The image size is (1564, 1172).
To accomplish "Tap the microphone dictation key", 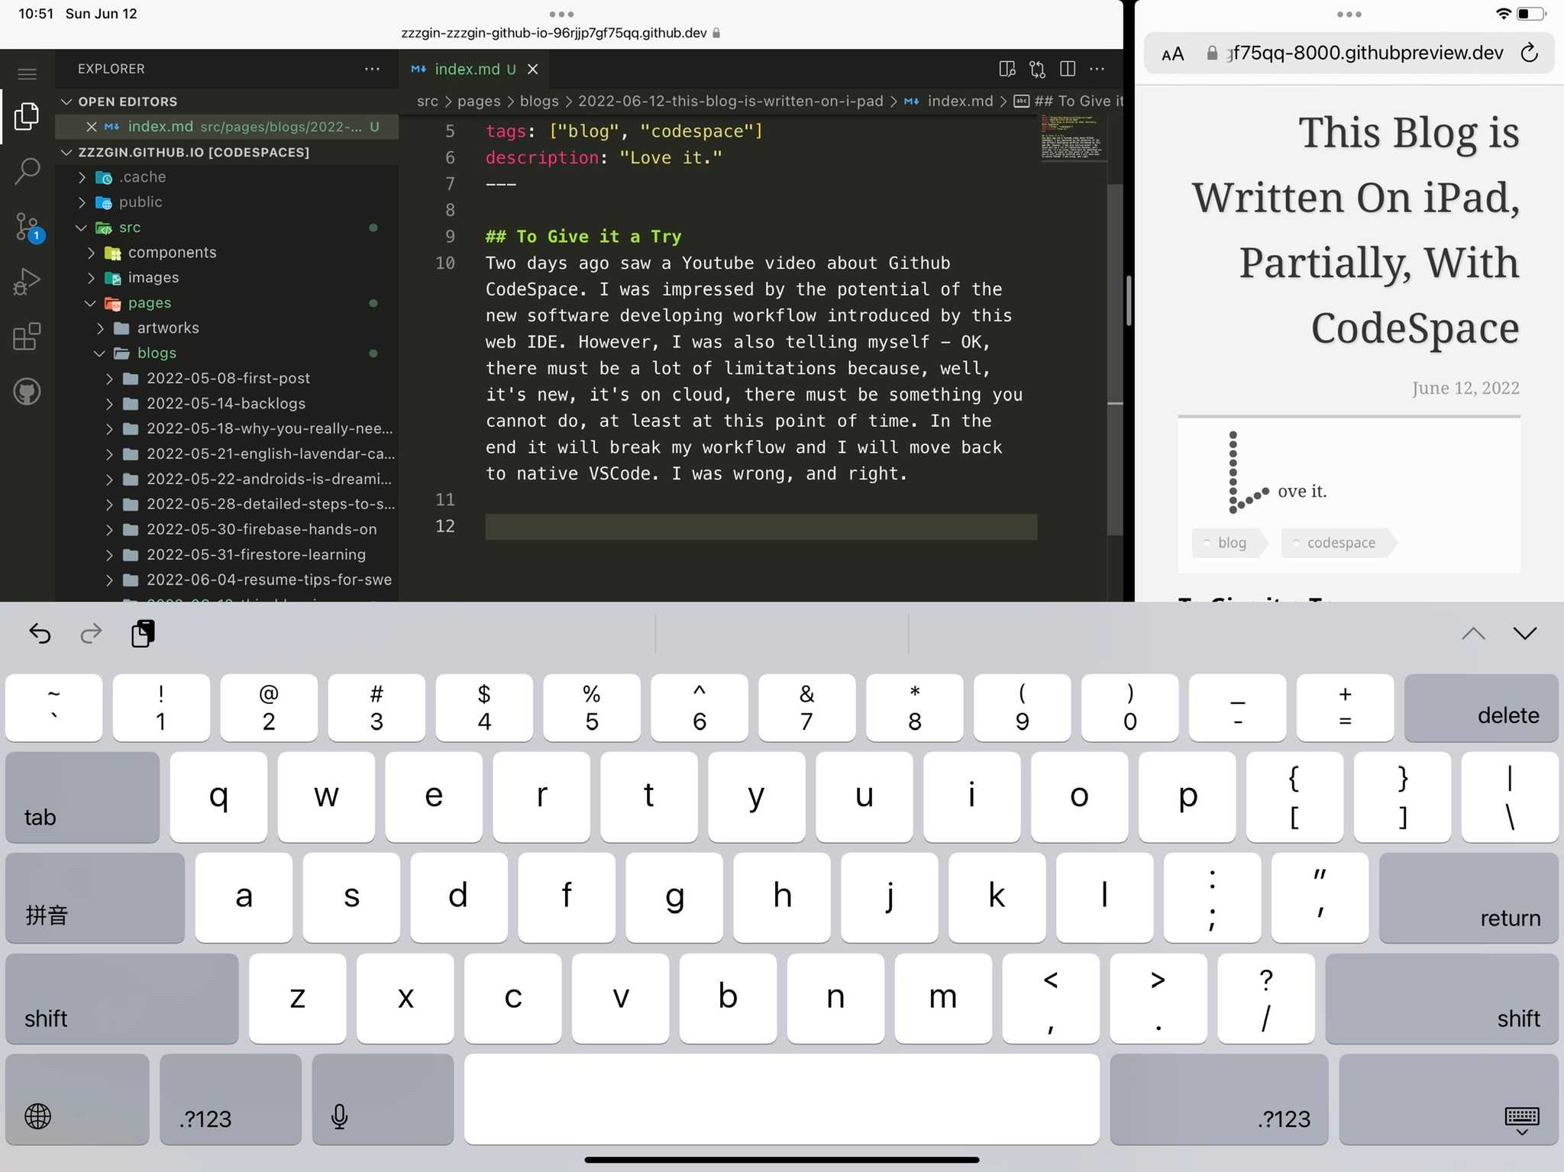I will pos(383,1099).
